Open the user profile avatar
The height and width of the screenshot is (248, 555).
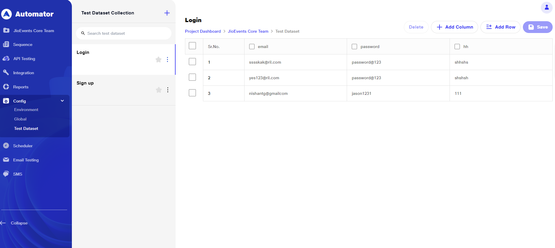click(547, 7)
